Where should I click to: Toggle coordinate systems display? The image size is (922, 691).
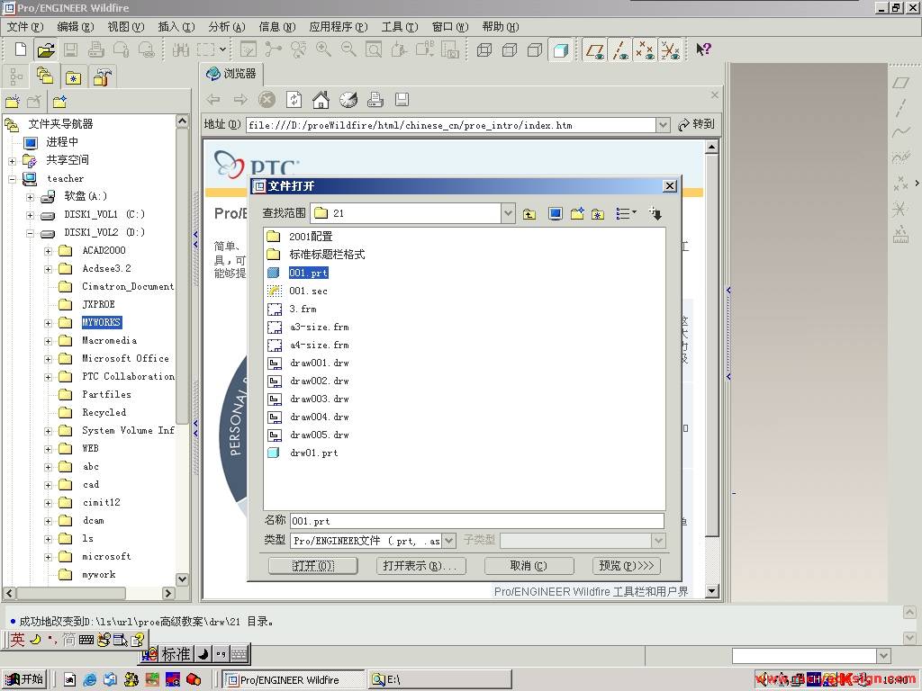tap(670, 50)
